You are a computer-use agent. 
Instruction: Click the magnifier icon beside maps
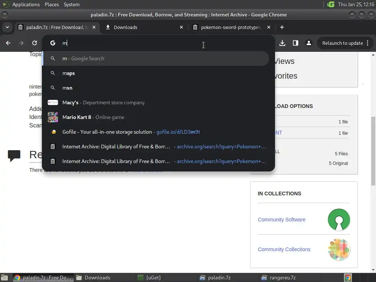point(53,73)
